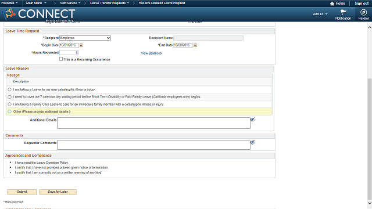Click the vertical scrollbar thumb
372x209 pixels.
pyautogui.click(x=370, y=139)
